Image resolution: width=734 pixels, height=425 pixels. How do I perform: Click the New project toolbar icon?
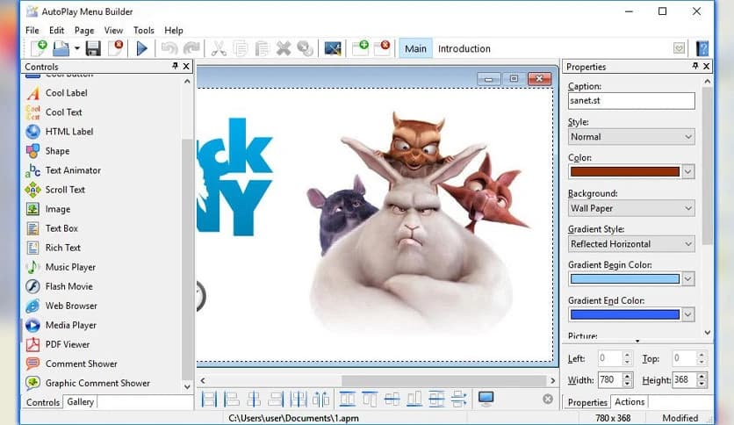pyautogui.click(x=39, y=48)
